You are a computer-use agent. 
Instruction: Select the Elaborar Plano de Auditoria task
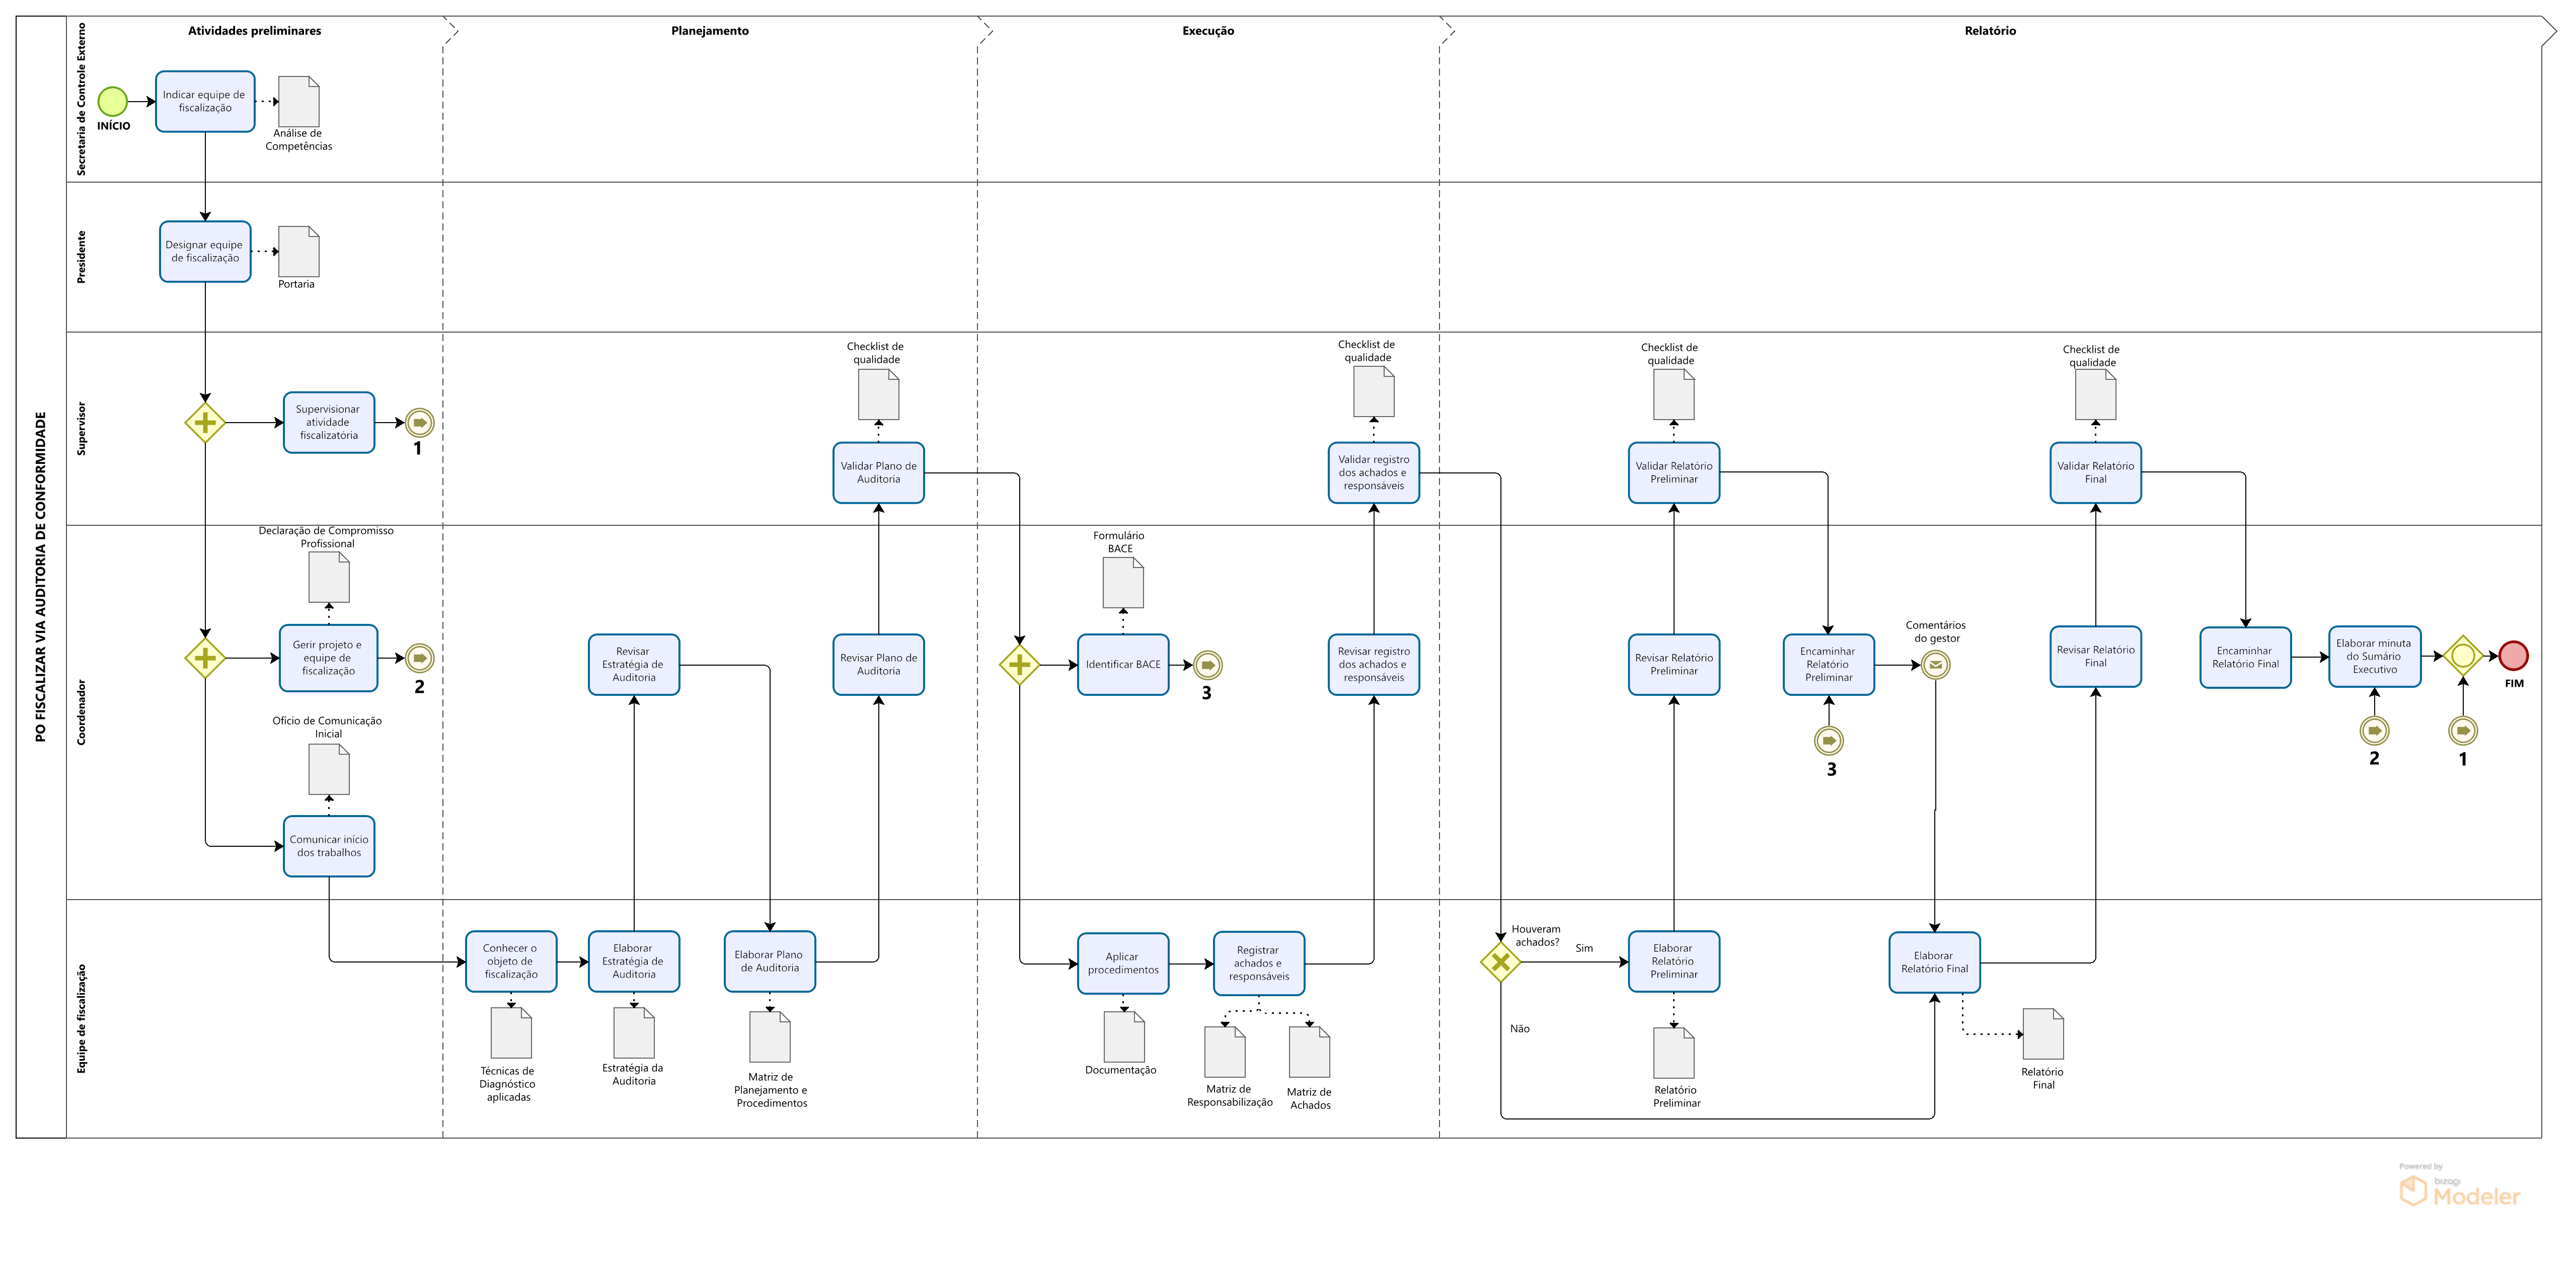770,962
